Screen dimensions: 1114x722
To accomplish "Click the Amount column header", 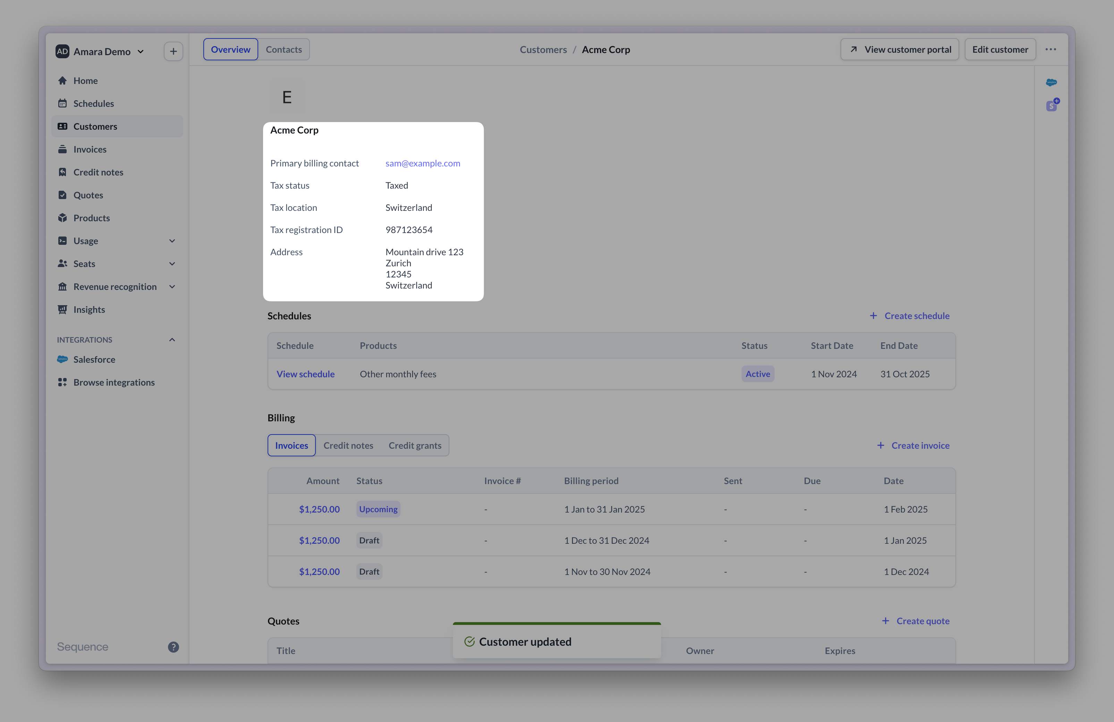I will (323, 480).
